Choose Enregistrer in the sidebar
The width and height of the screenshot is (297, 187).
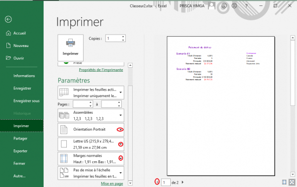pos(22,89)
